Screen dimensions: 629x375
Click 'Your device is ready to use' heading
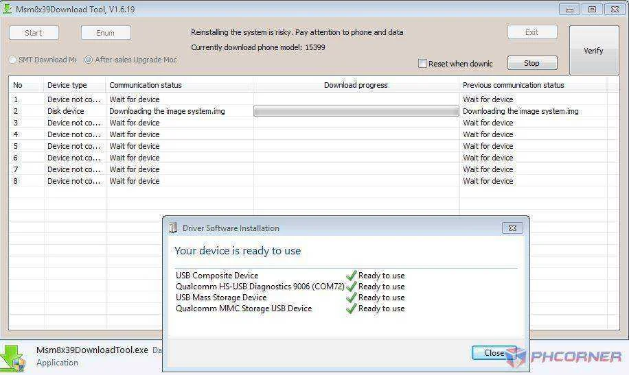(238, 251)
